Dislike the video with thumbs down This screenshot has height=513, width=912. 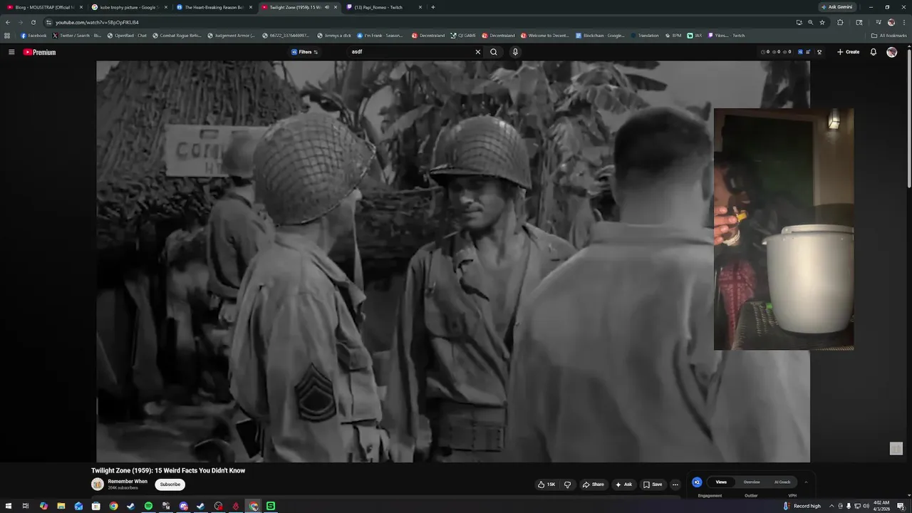tap(567, 484)
